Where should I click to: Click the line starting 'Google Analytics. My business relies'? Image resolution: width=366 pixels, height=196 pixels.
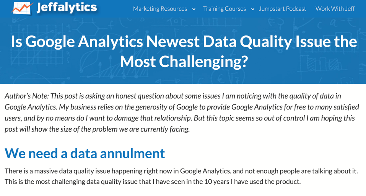[x=182, y=107]
